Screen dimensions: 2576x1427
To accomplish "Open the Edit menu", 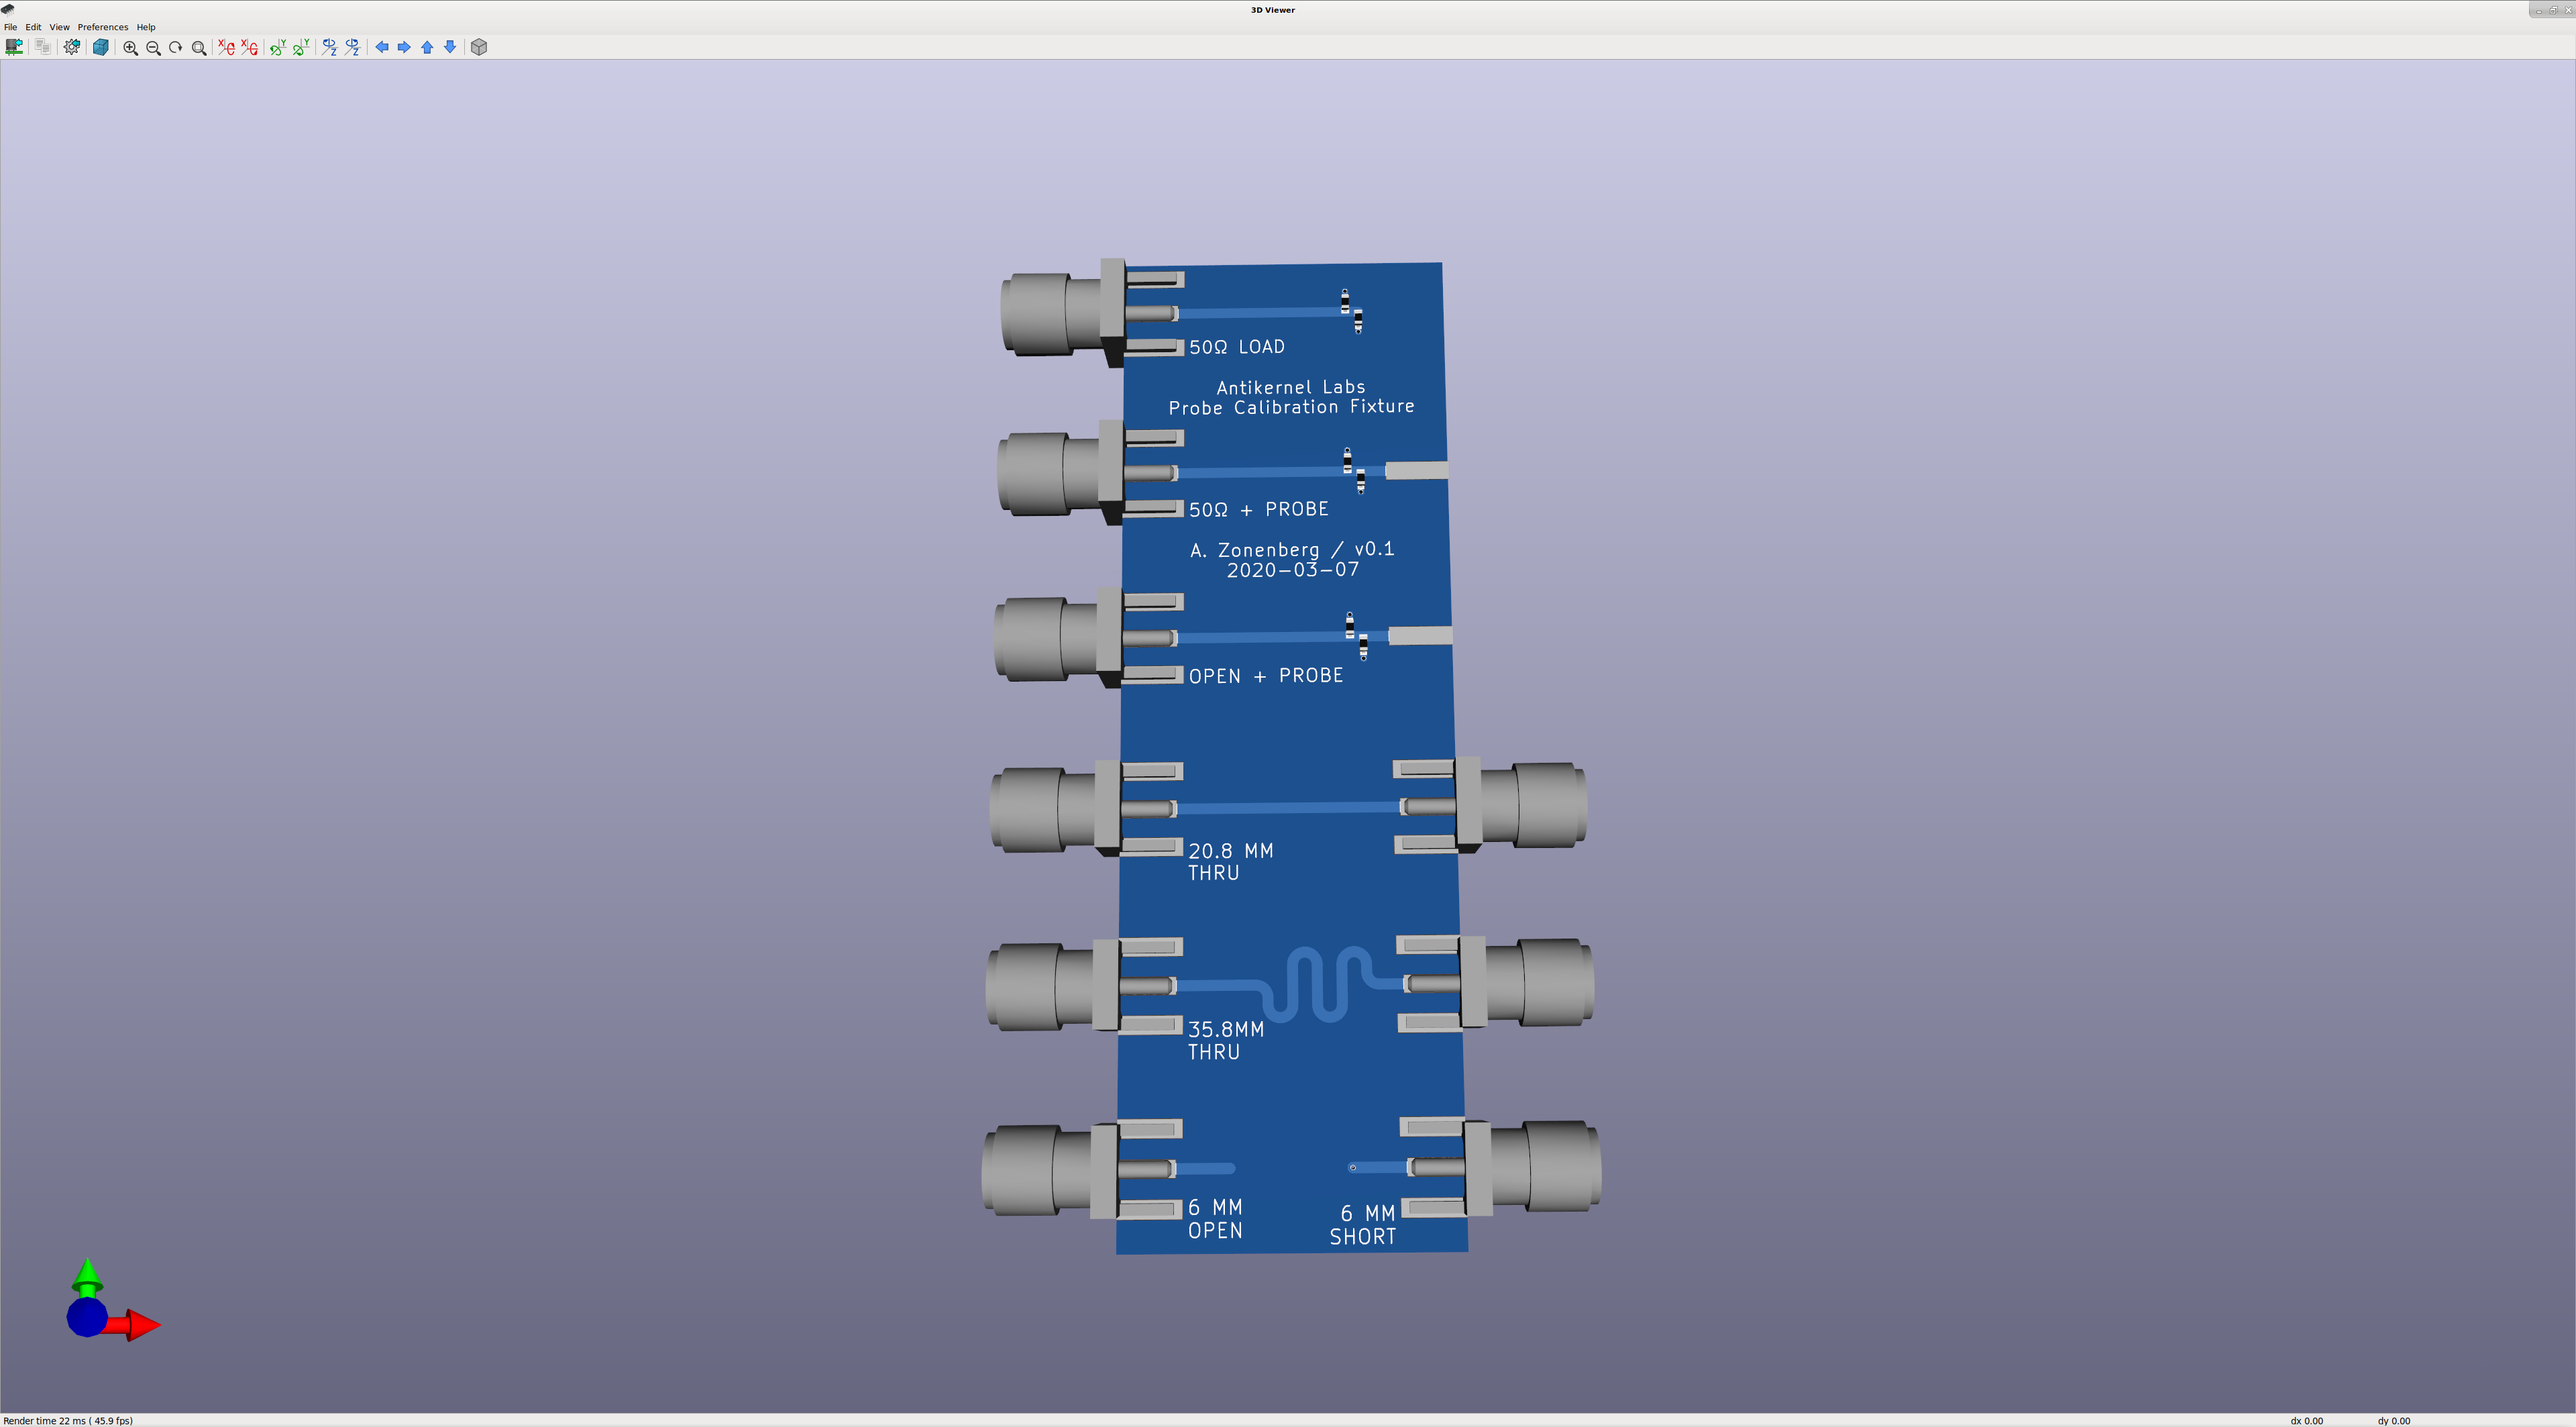I will pos(33,27).
